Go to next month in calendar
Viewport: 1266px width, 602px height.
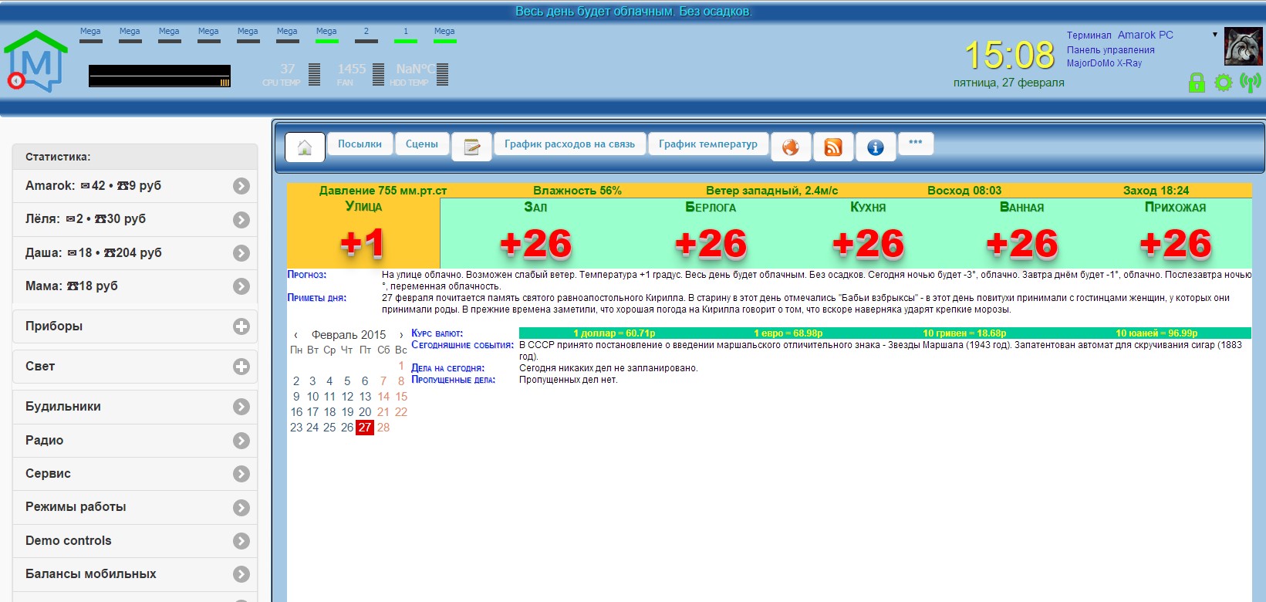400,335
